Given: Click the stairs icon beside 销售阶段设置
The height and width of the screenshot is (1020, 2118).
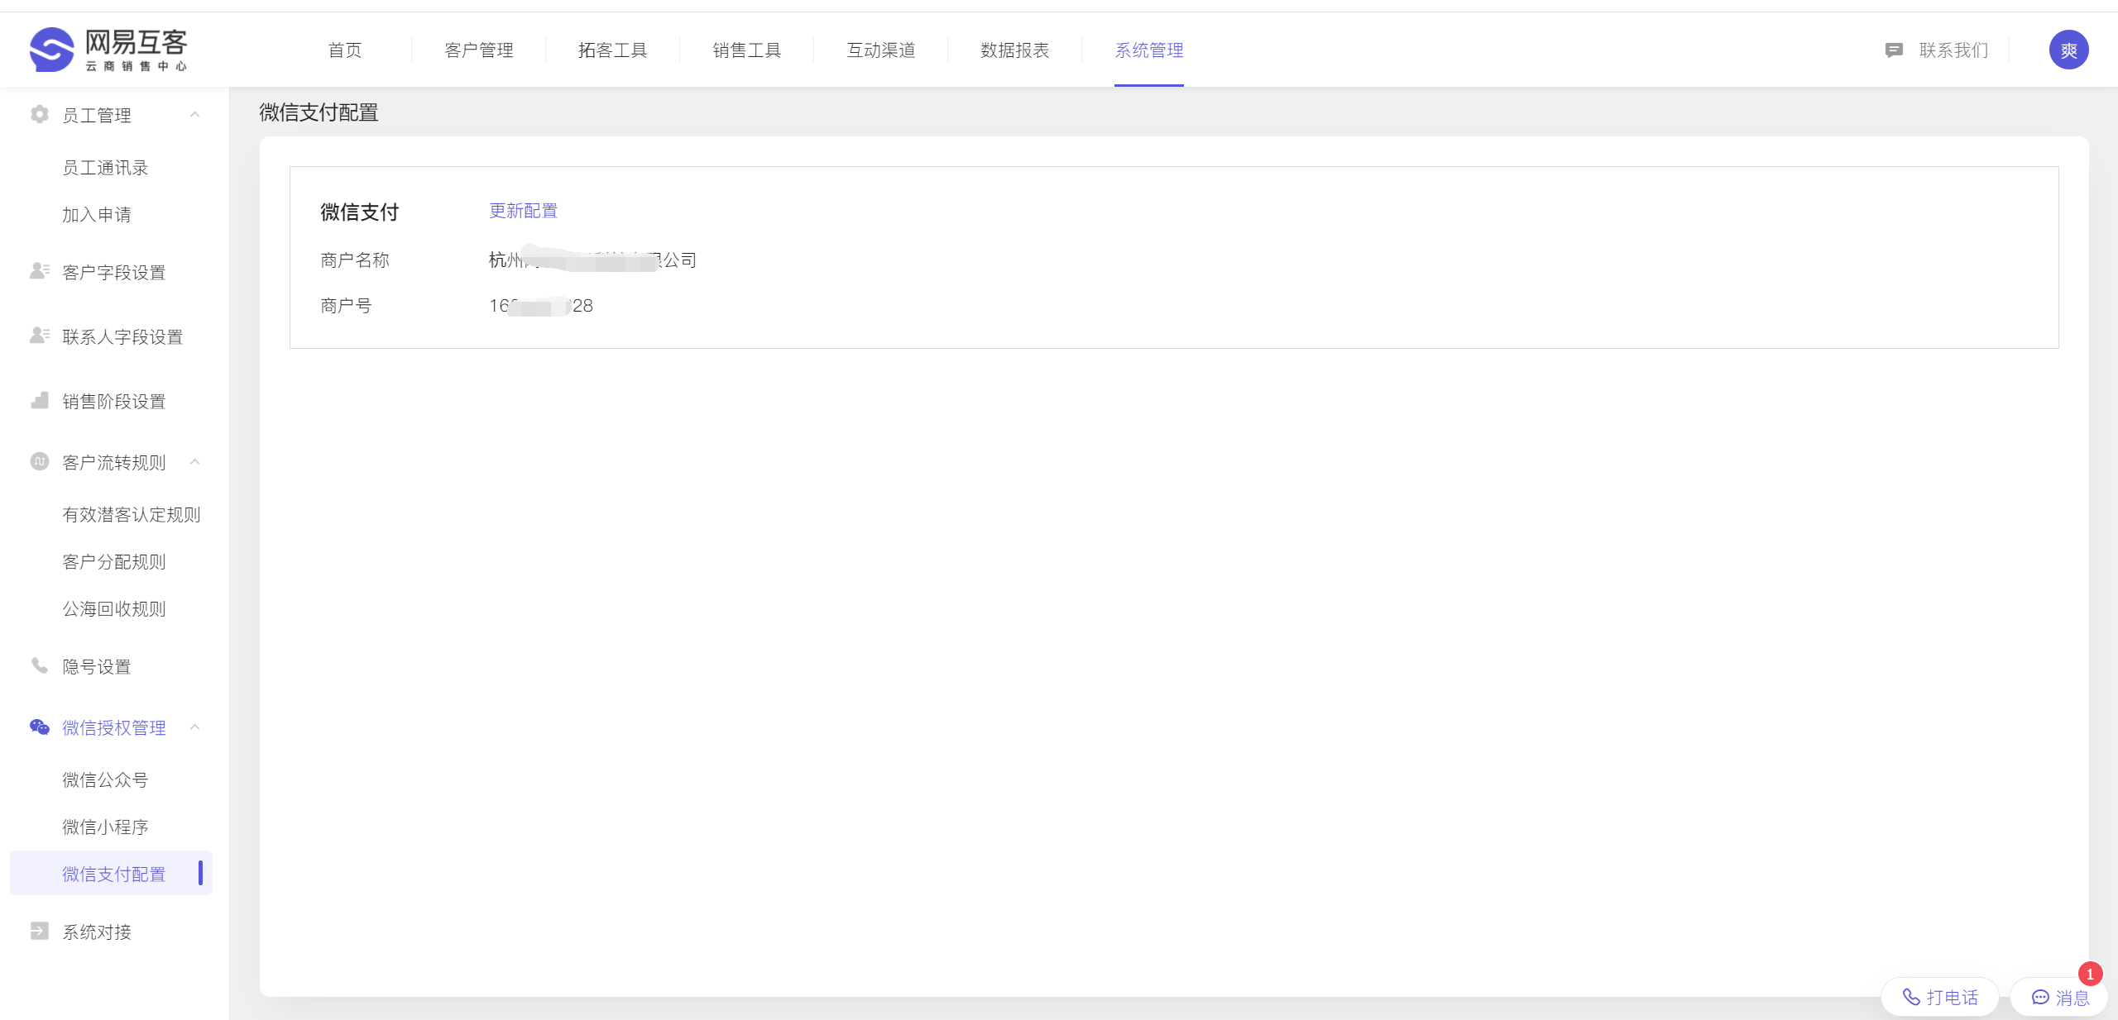Looking at the screenshot, I should pyautogui.click(x=39, y=400).
